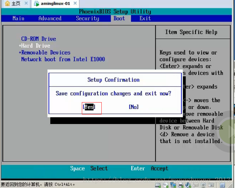Click the Ctrl+Alt release hint text
The image size is (235, 188).
[38, 184]
